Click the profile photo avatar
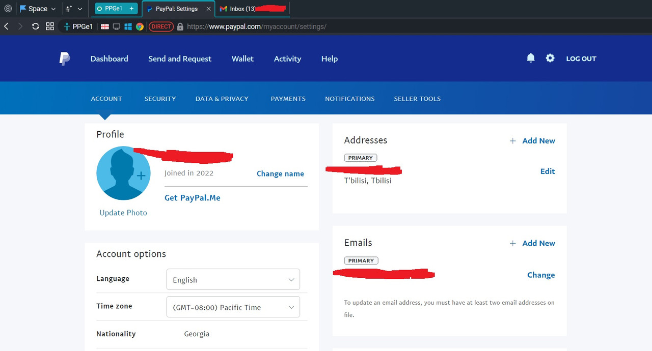Image resolution: width=652 pixels, height=351 pixels. [123, 173]
